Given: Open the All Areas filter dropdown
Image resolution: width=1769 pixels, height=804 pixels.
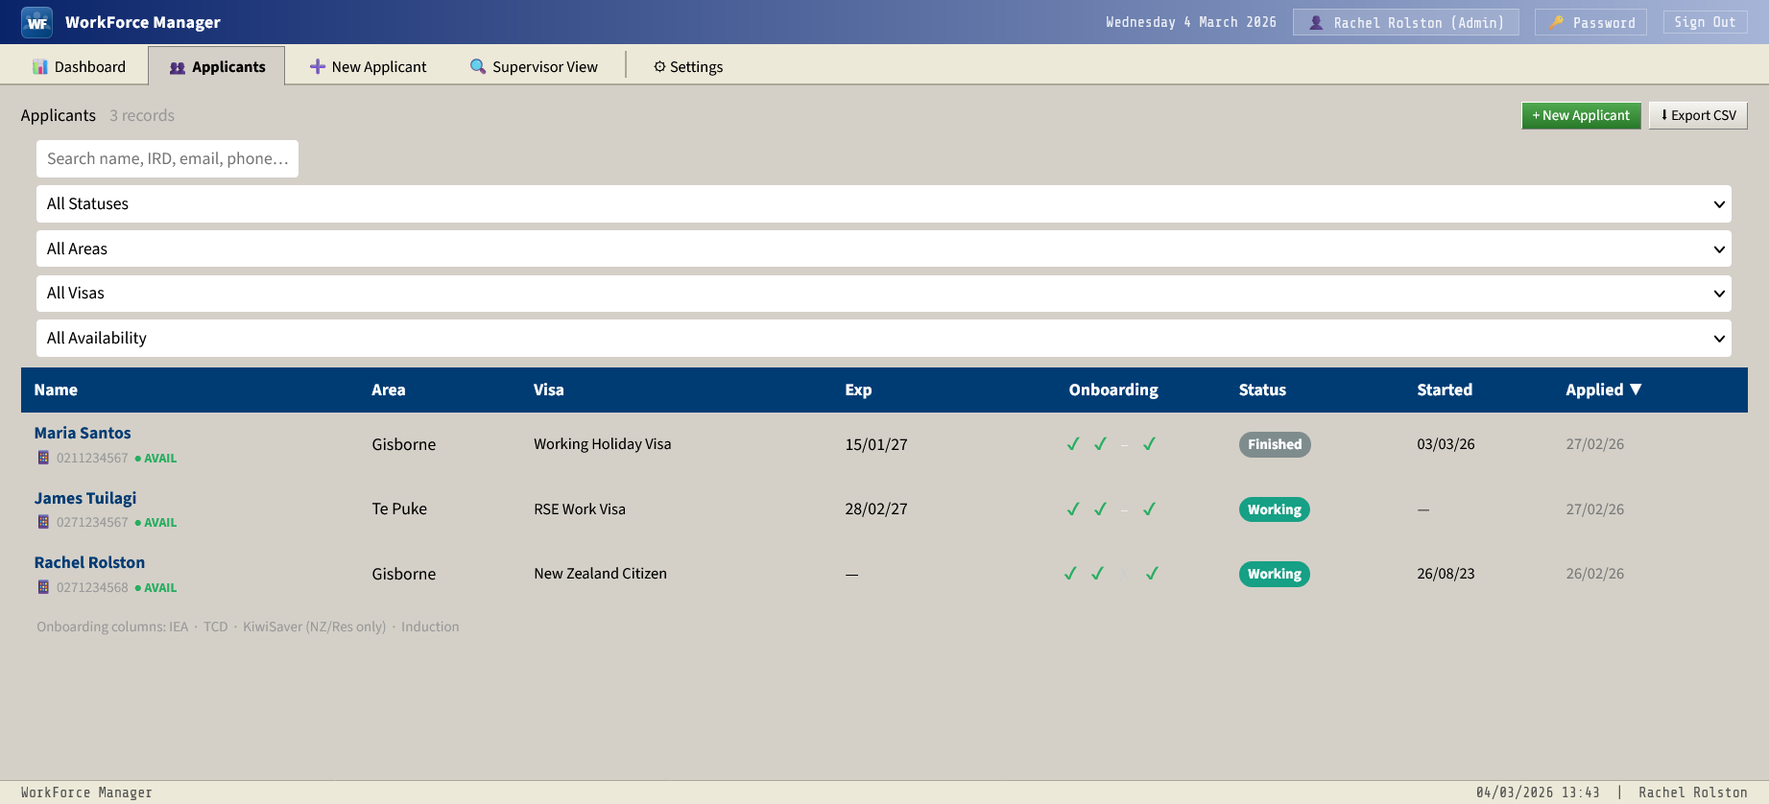Looking at the screenshot, I should [x=883, y=249].
